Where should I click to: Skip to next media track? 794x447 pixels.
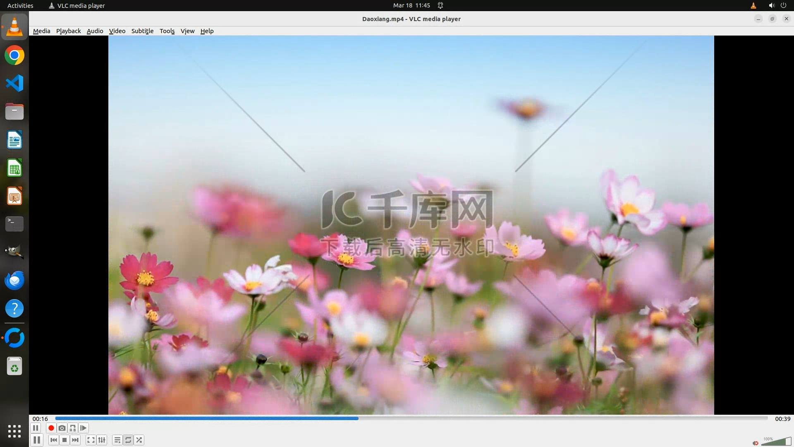point(75,440)
